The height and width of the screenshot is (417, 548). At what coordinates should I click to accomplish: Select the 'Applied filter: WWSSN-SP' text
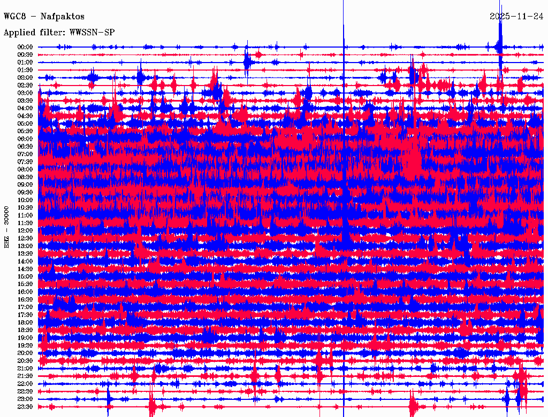[59, 33]
